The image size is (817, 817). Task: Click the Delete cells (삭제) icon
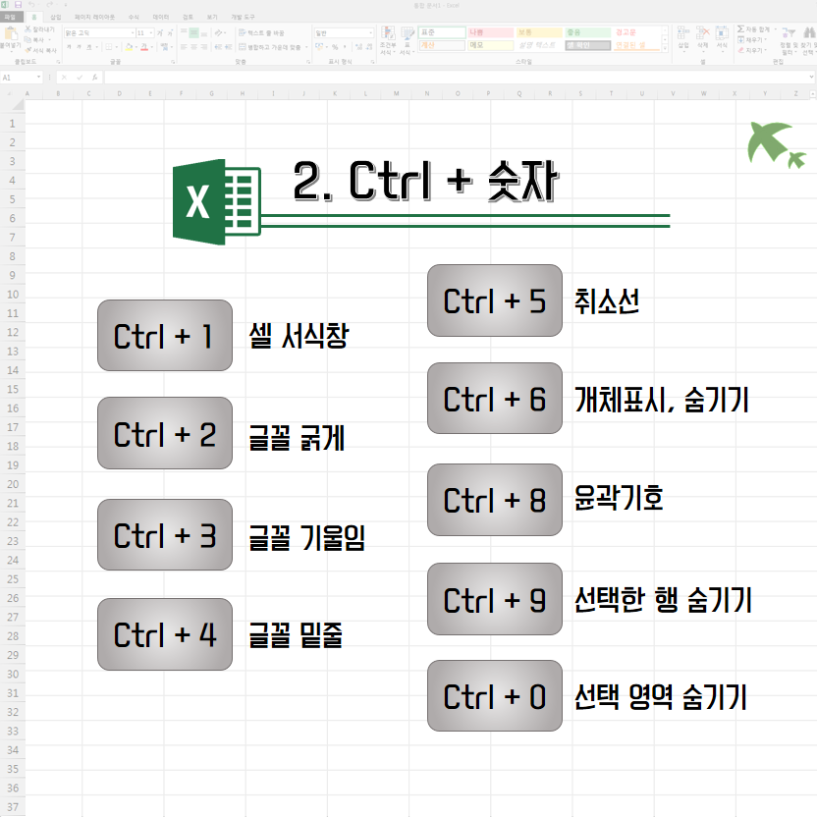pos(702,35)
